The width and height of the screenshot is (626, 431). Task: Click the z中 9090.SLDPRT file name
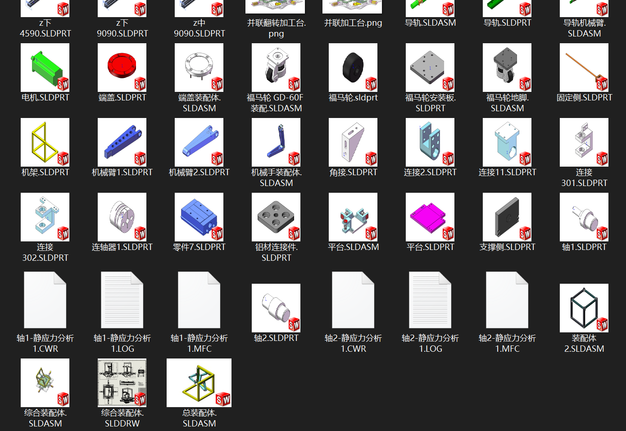click(x=199, y=28)
